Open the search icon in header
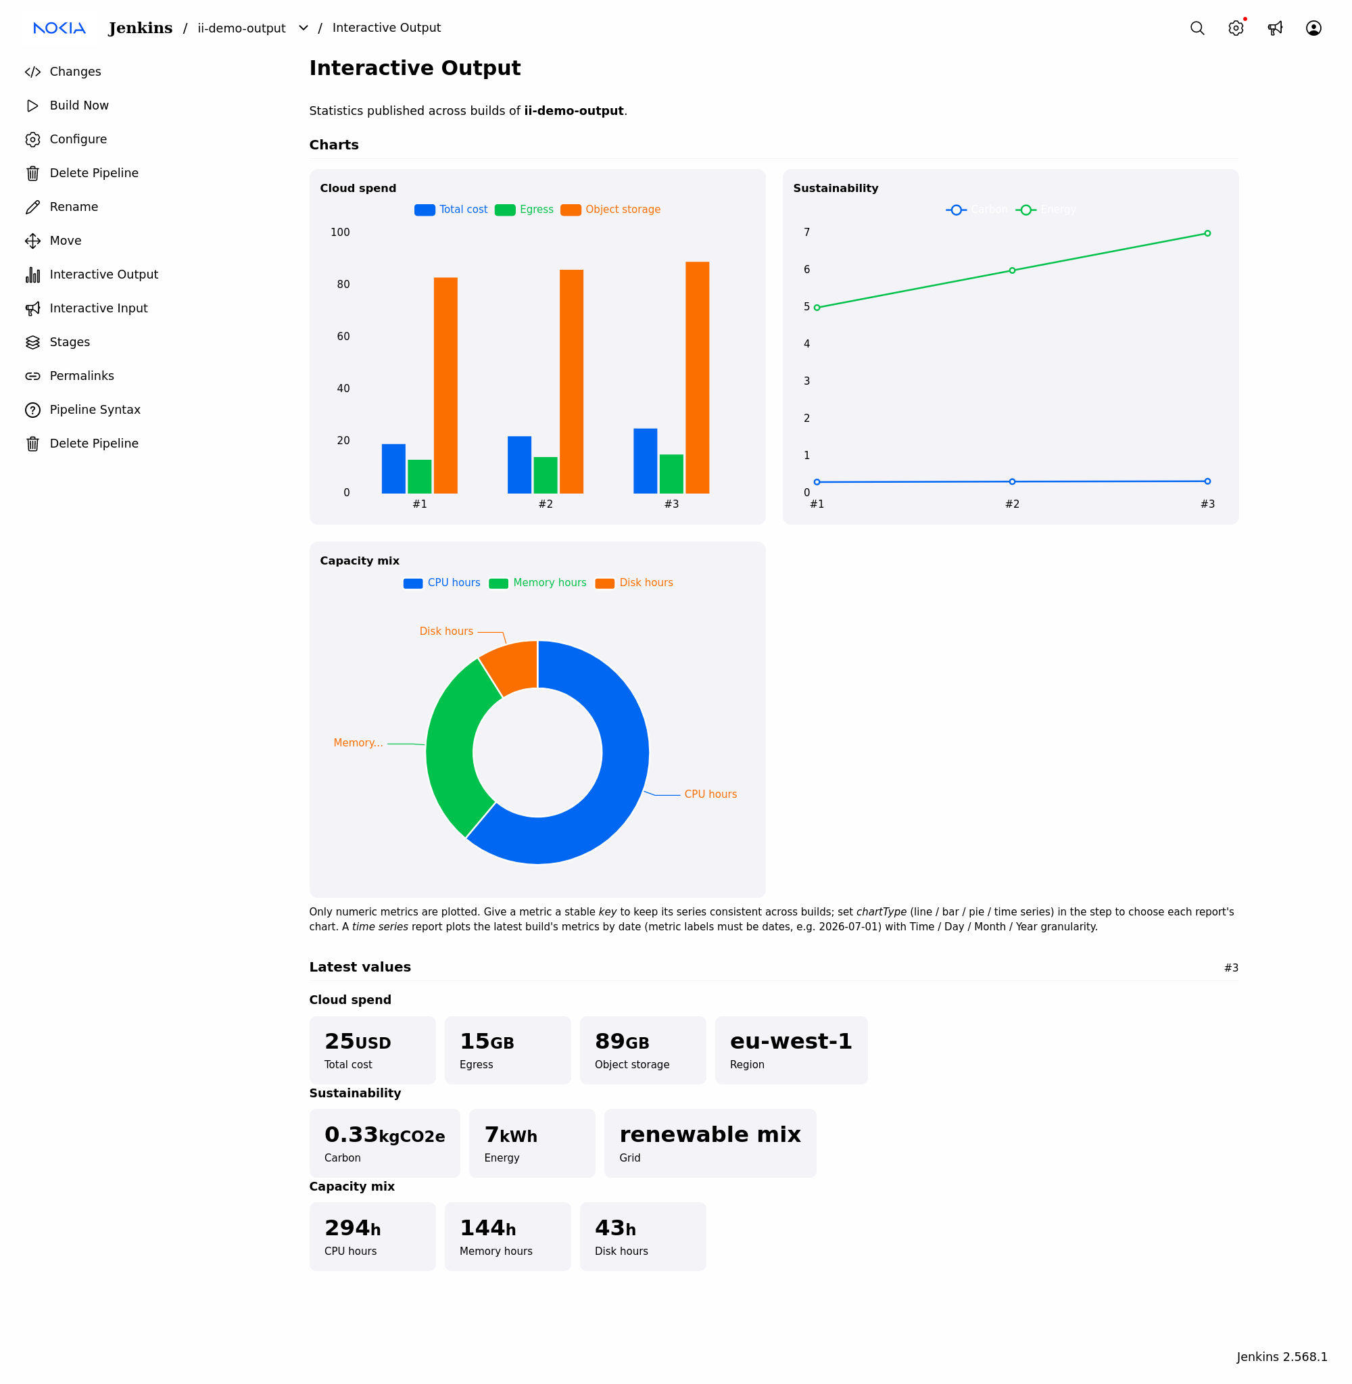Image resolution: width=1352 pixels, height=1384 pixels. [x=1197, y=28]
